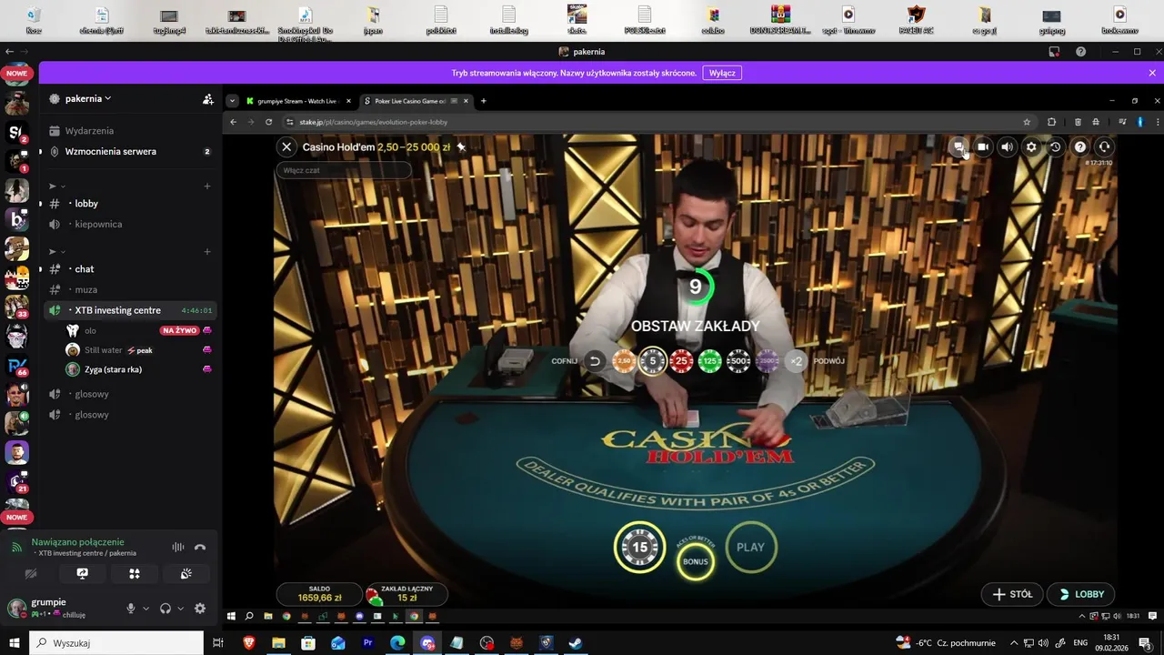Viewport: 1164px width, 655px height.
Task: Open the Windows Start menu
Action: [x=14, y=643]
